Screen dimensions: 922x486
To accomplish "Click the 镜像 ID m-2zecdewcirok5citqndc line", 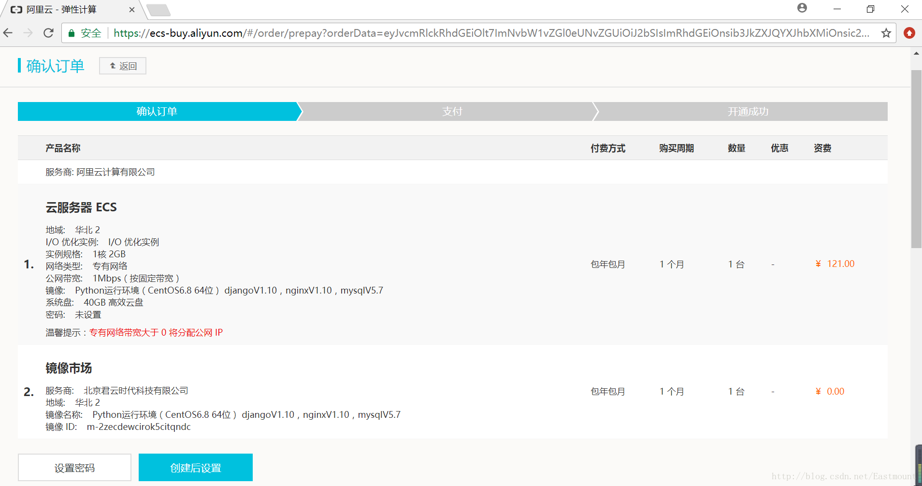I will (118, 427).
